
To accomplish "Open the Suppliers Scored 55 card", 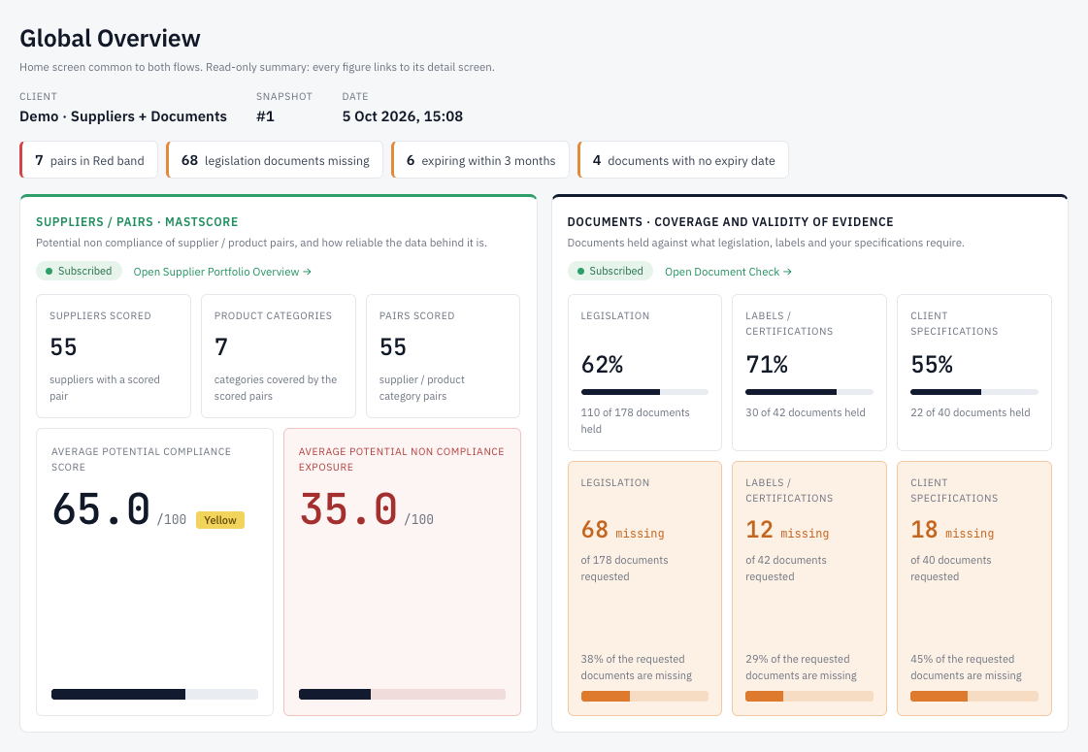I will 114,356.
